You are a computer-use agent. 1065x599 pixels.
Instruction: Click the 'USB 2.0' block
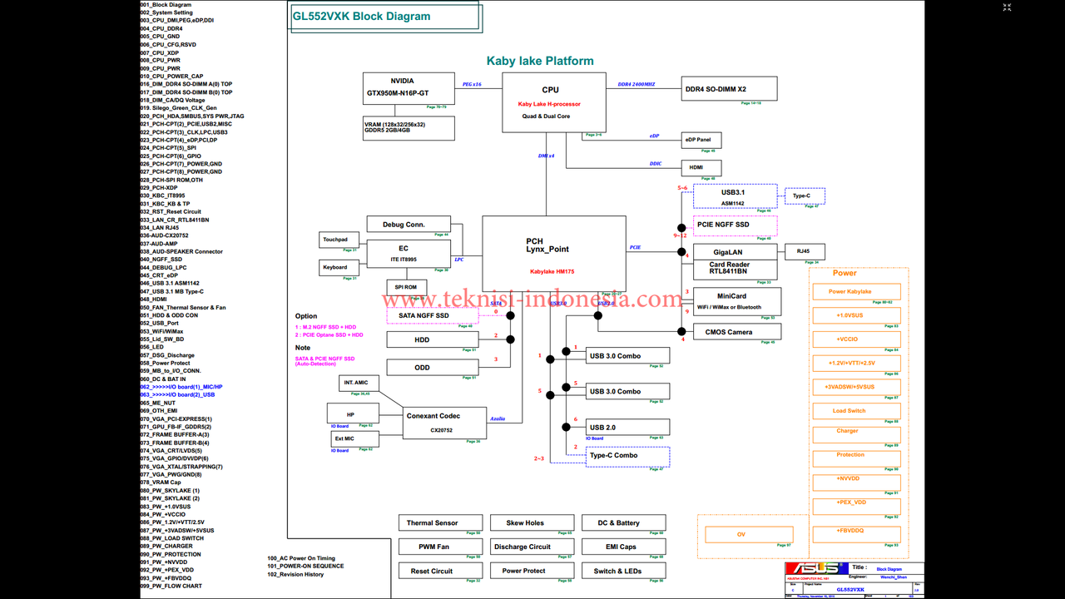[x=627, y=427]
